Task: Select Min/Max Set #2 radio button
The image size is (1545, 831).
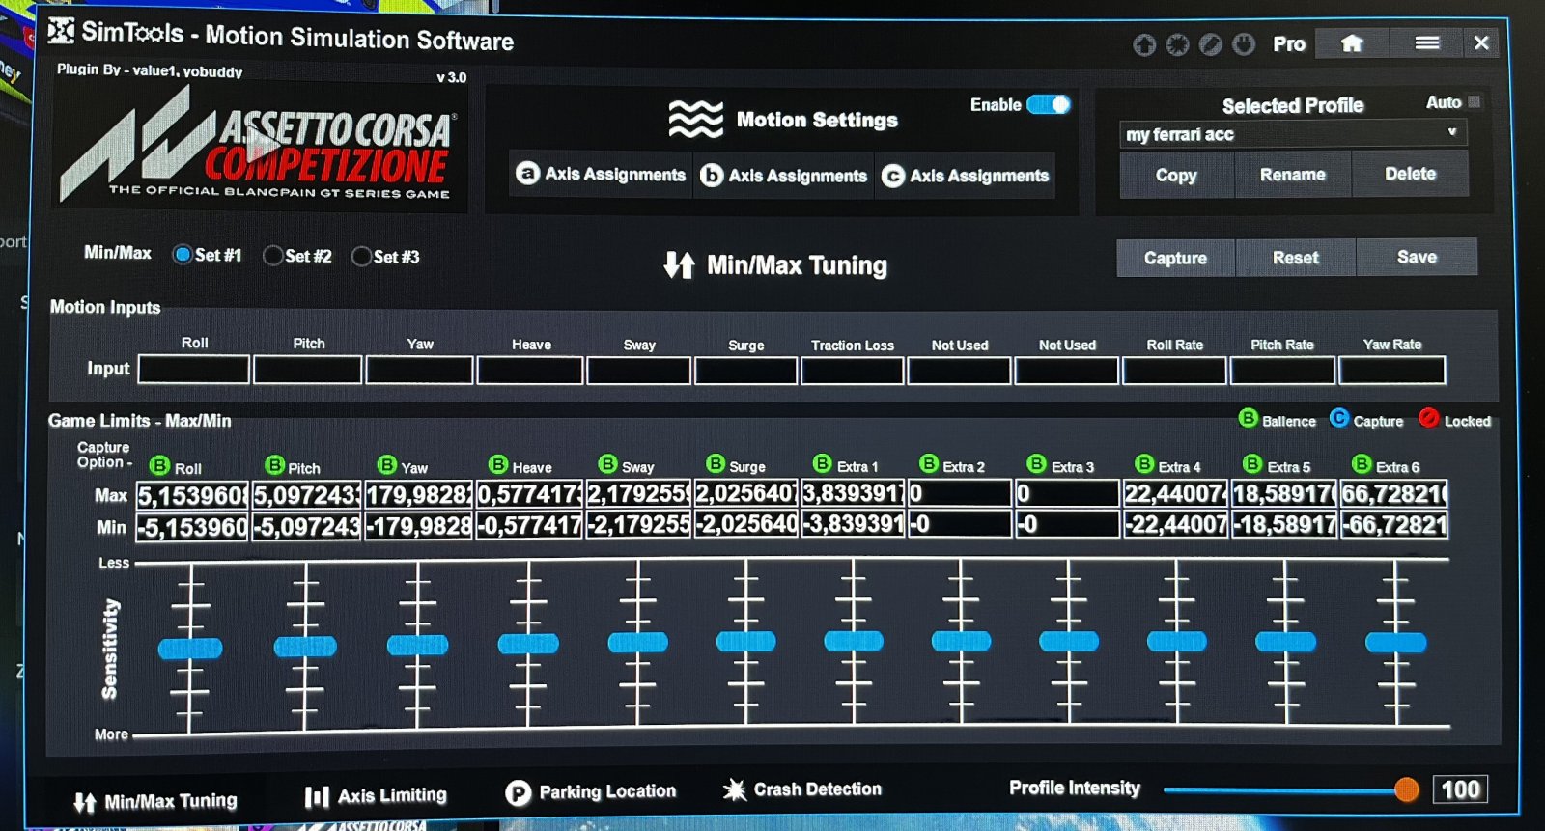Action: (272, 256)
